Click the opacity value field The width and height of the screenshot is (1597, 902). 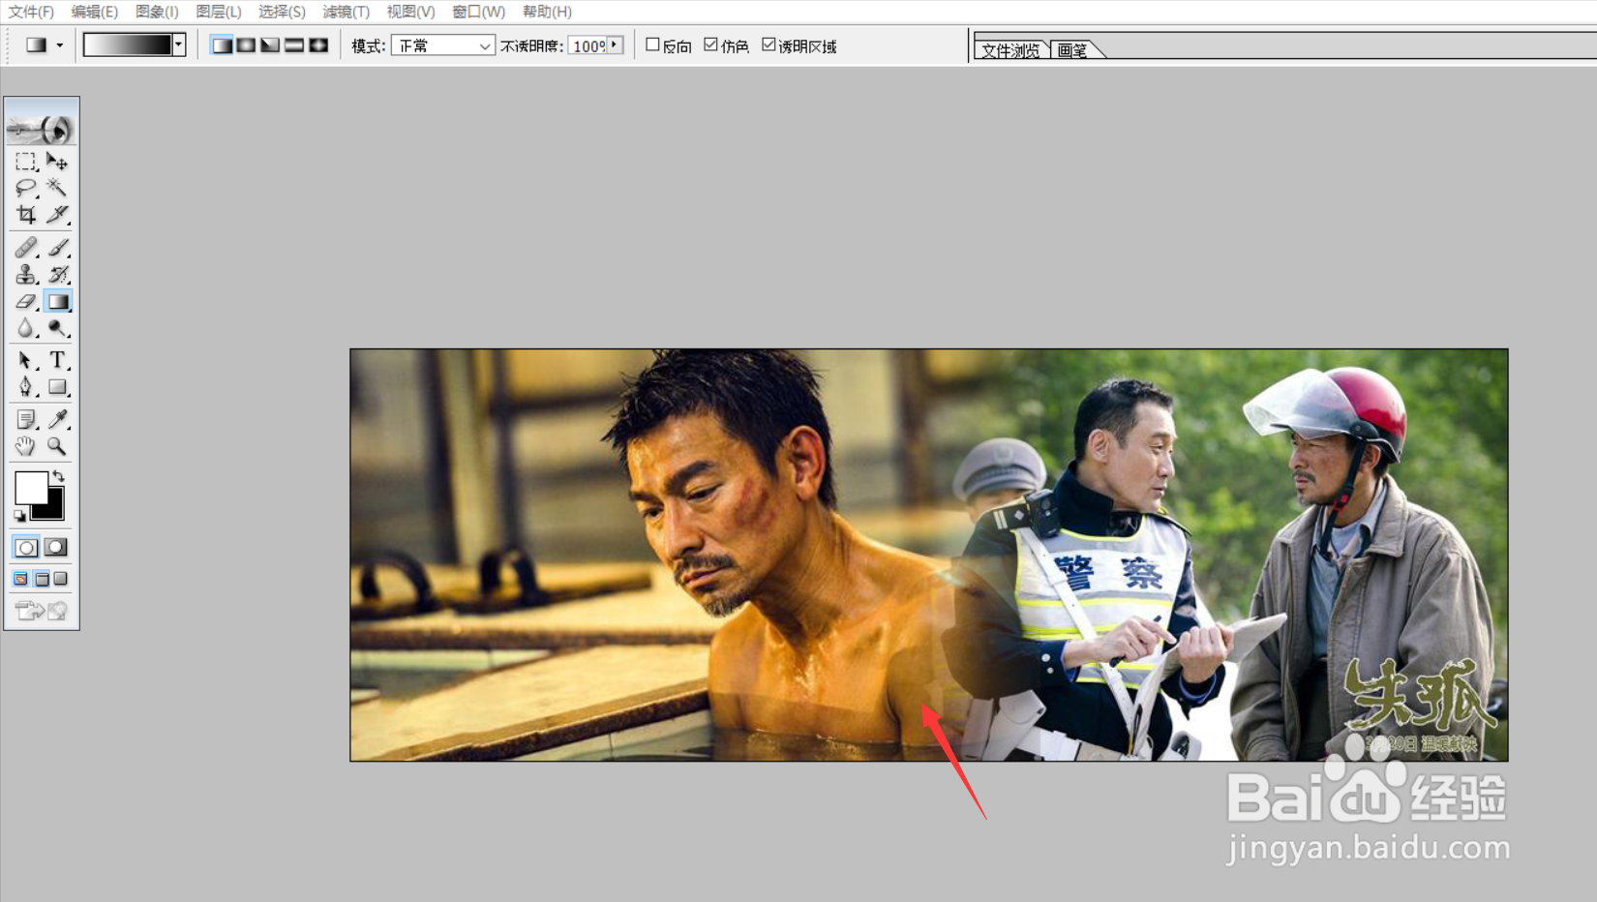(588, 45)
